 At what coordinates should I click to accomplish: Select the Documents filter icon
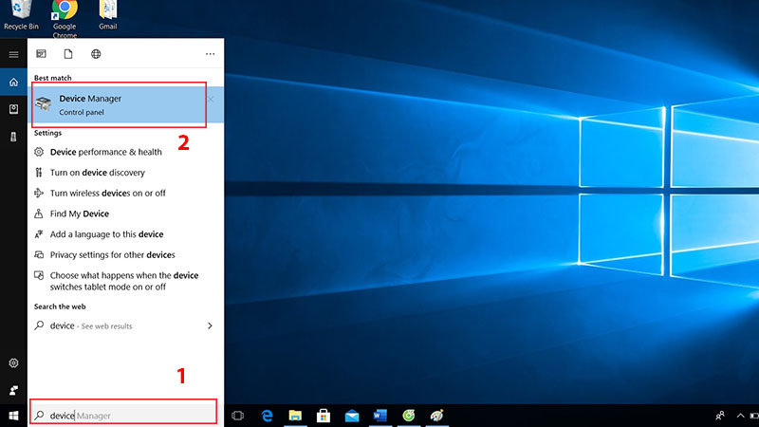click(68, 54)
